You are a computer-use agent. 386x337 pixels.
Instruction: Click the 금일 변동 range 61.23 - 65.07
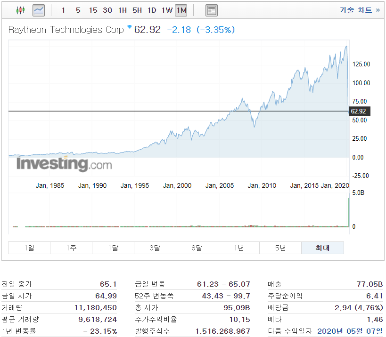pos(223,284)
